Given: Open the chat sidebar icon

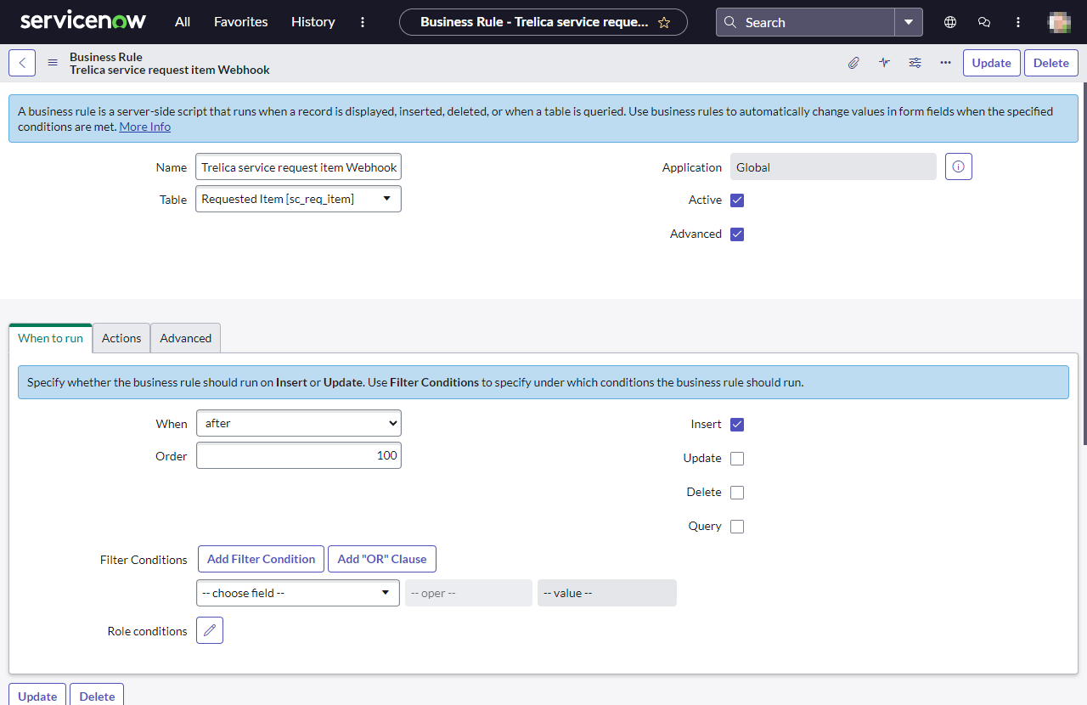Looking at the screenshot, I should coord(984,22).
